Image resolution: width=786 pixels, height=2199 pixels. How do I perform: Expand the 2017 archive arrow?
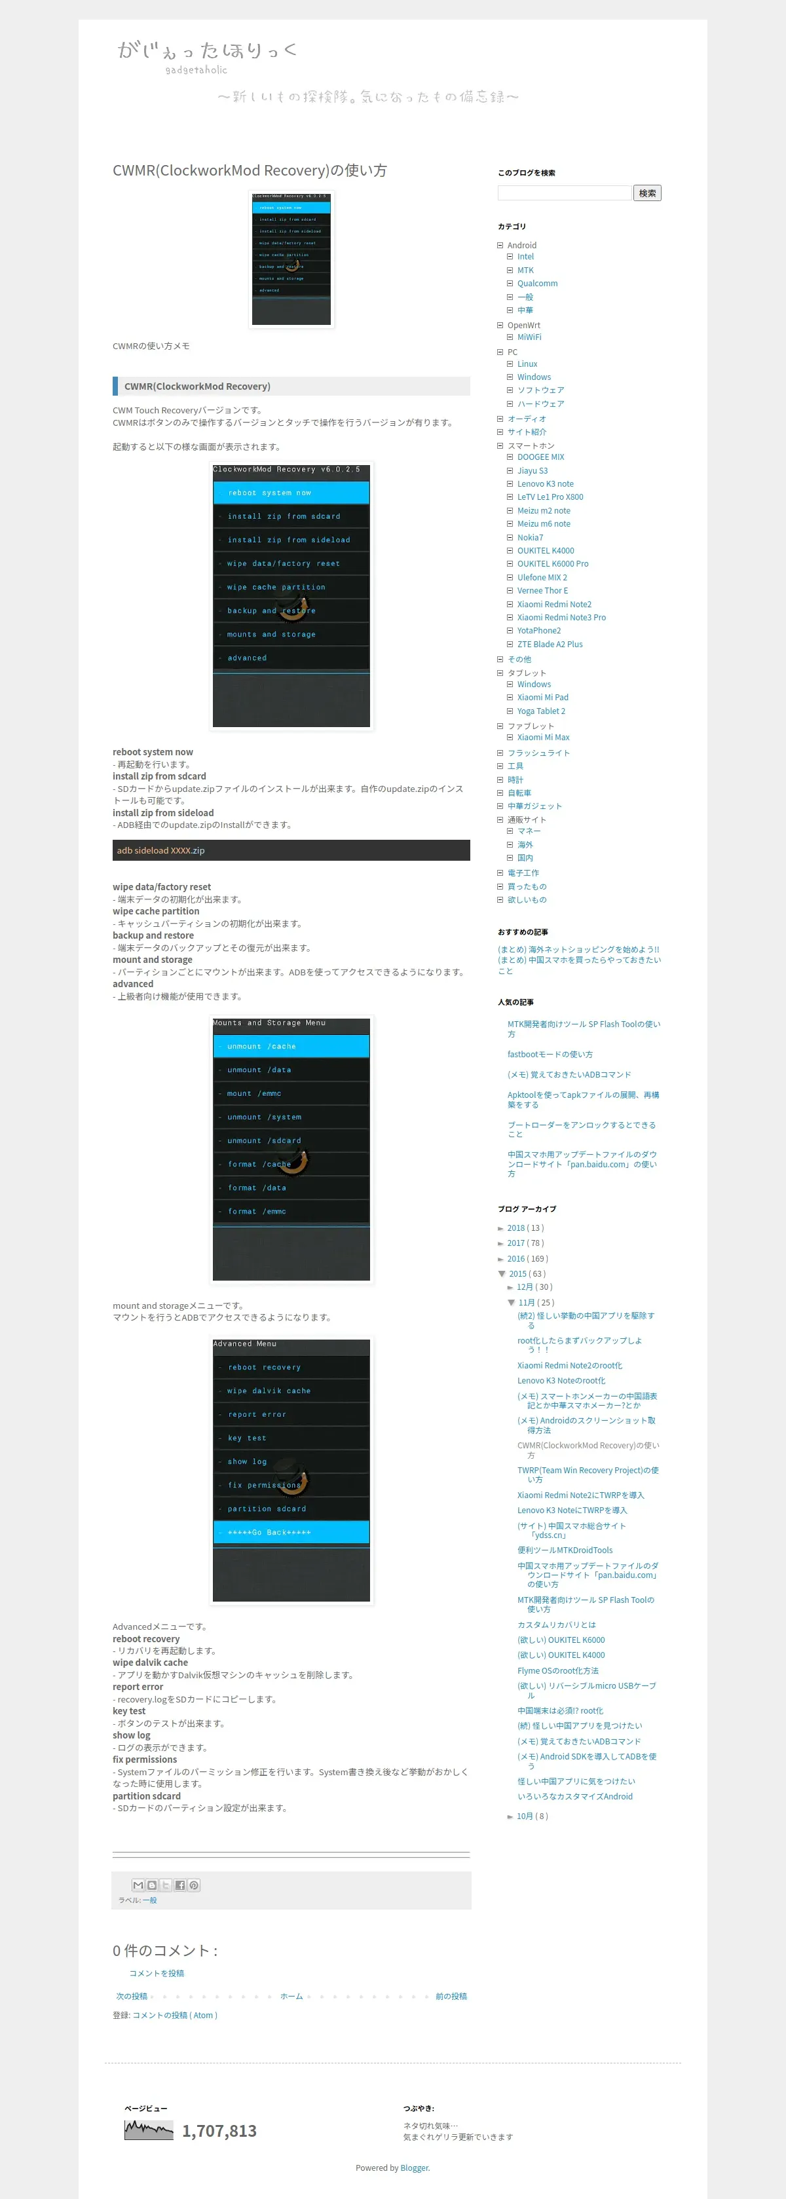pos(501,1244)
